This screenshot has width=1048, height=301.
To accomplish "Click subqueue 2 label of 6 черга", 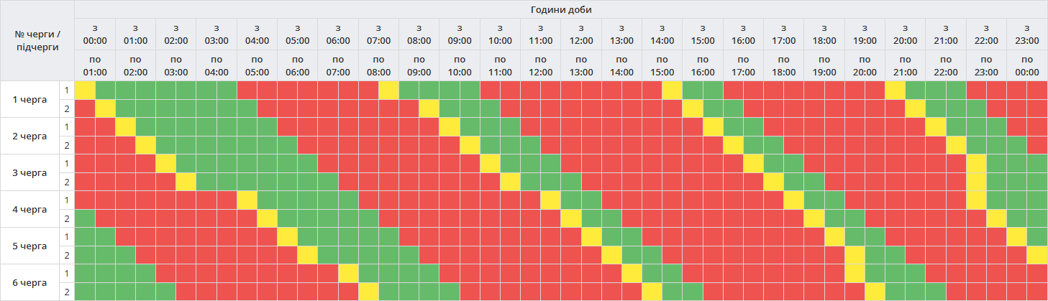I will (x=67, y=292).
